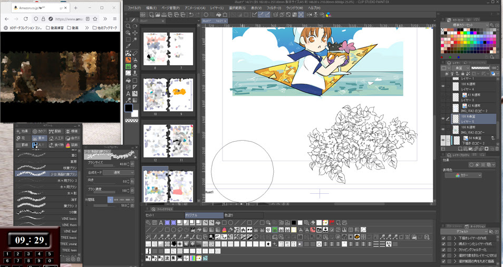Toggle checkbox for 網点トーン化レイヤー作成 action

(x=443, y=244)
